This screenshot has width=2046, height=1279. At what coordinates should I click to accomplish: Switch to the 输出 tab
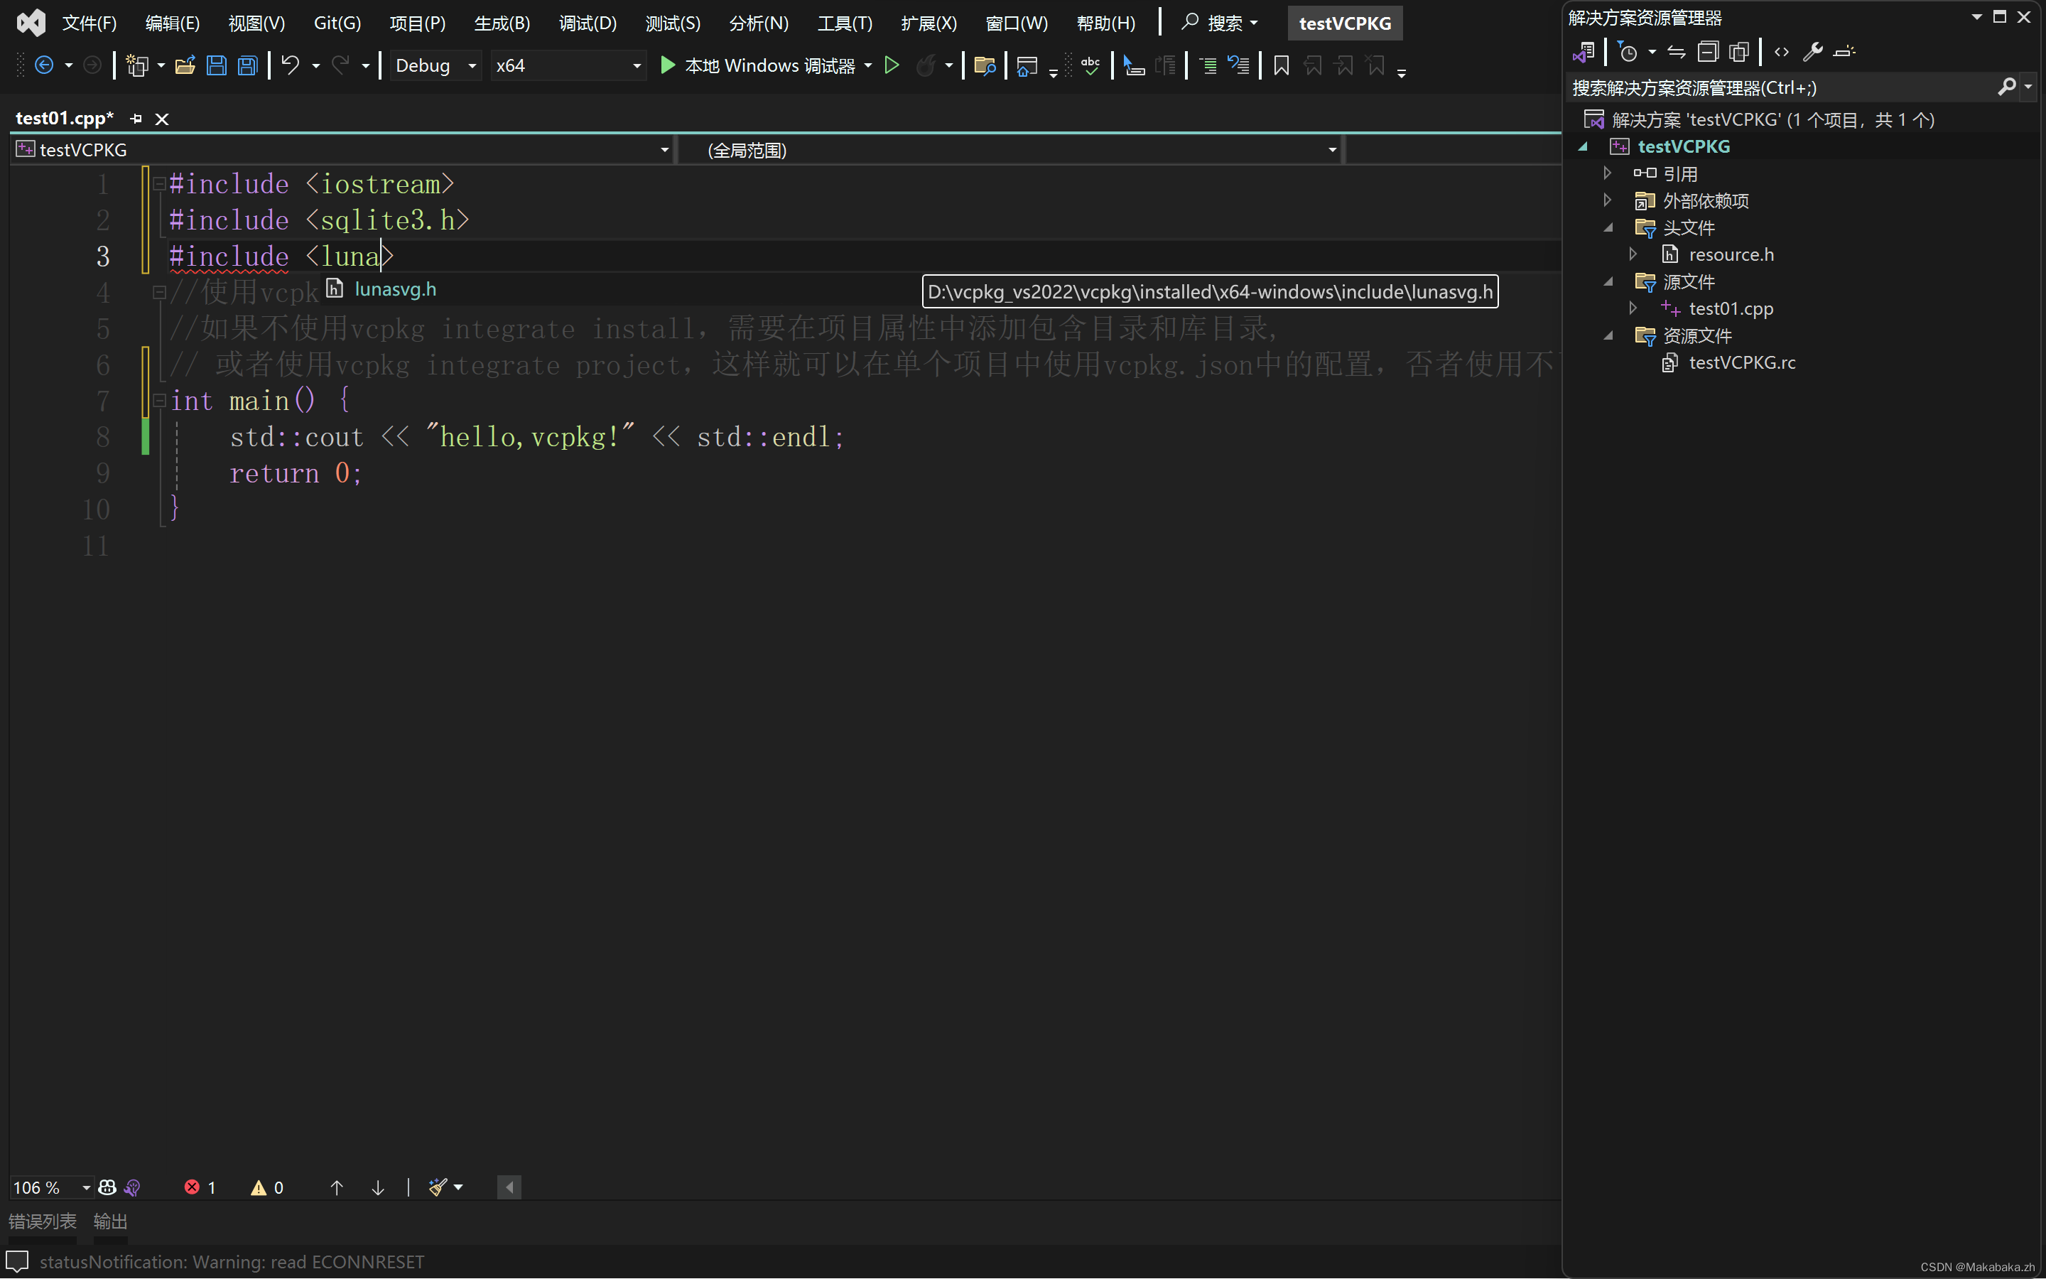pos(110,1221)
